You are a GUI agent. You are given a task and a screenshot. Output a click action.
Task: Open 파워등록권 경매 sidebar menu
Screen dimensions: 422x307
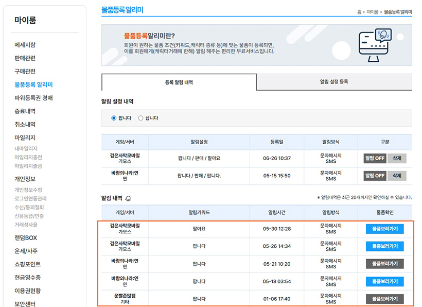pyautogui.click(x=33, y=98)
